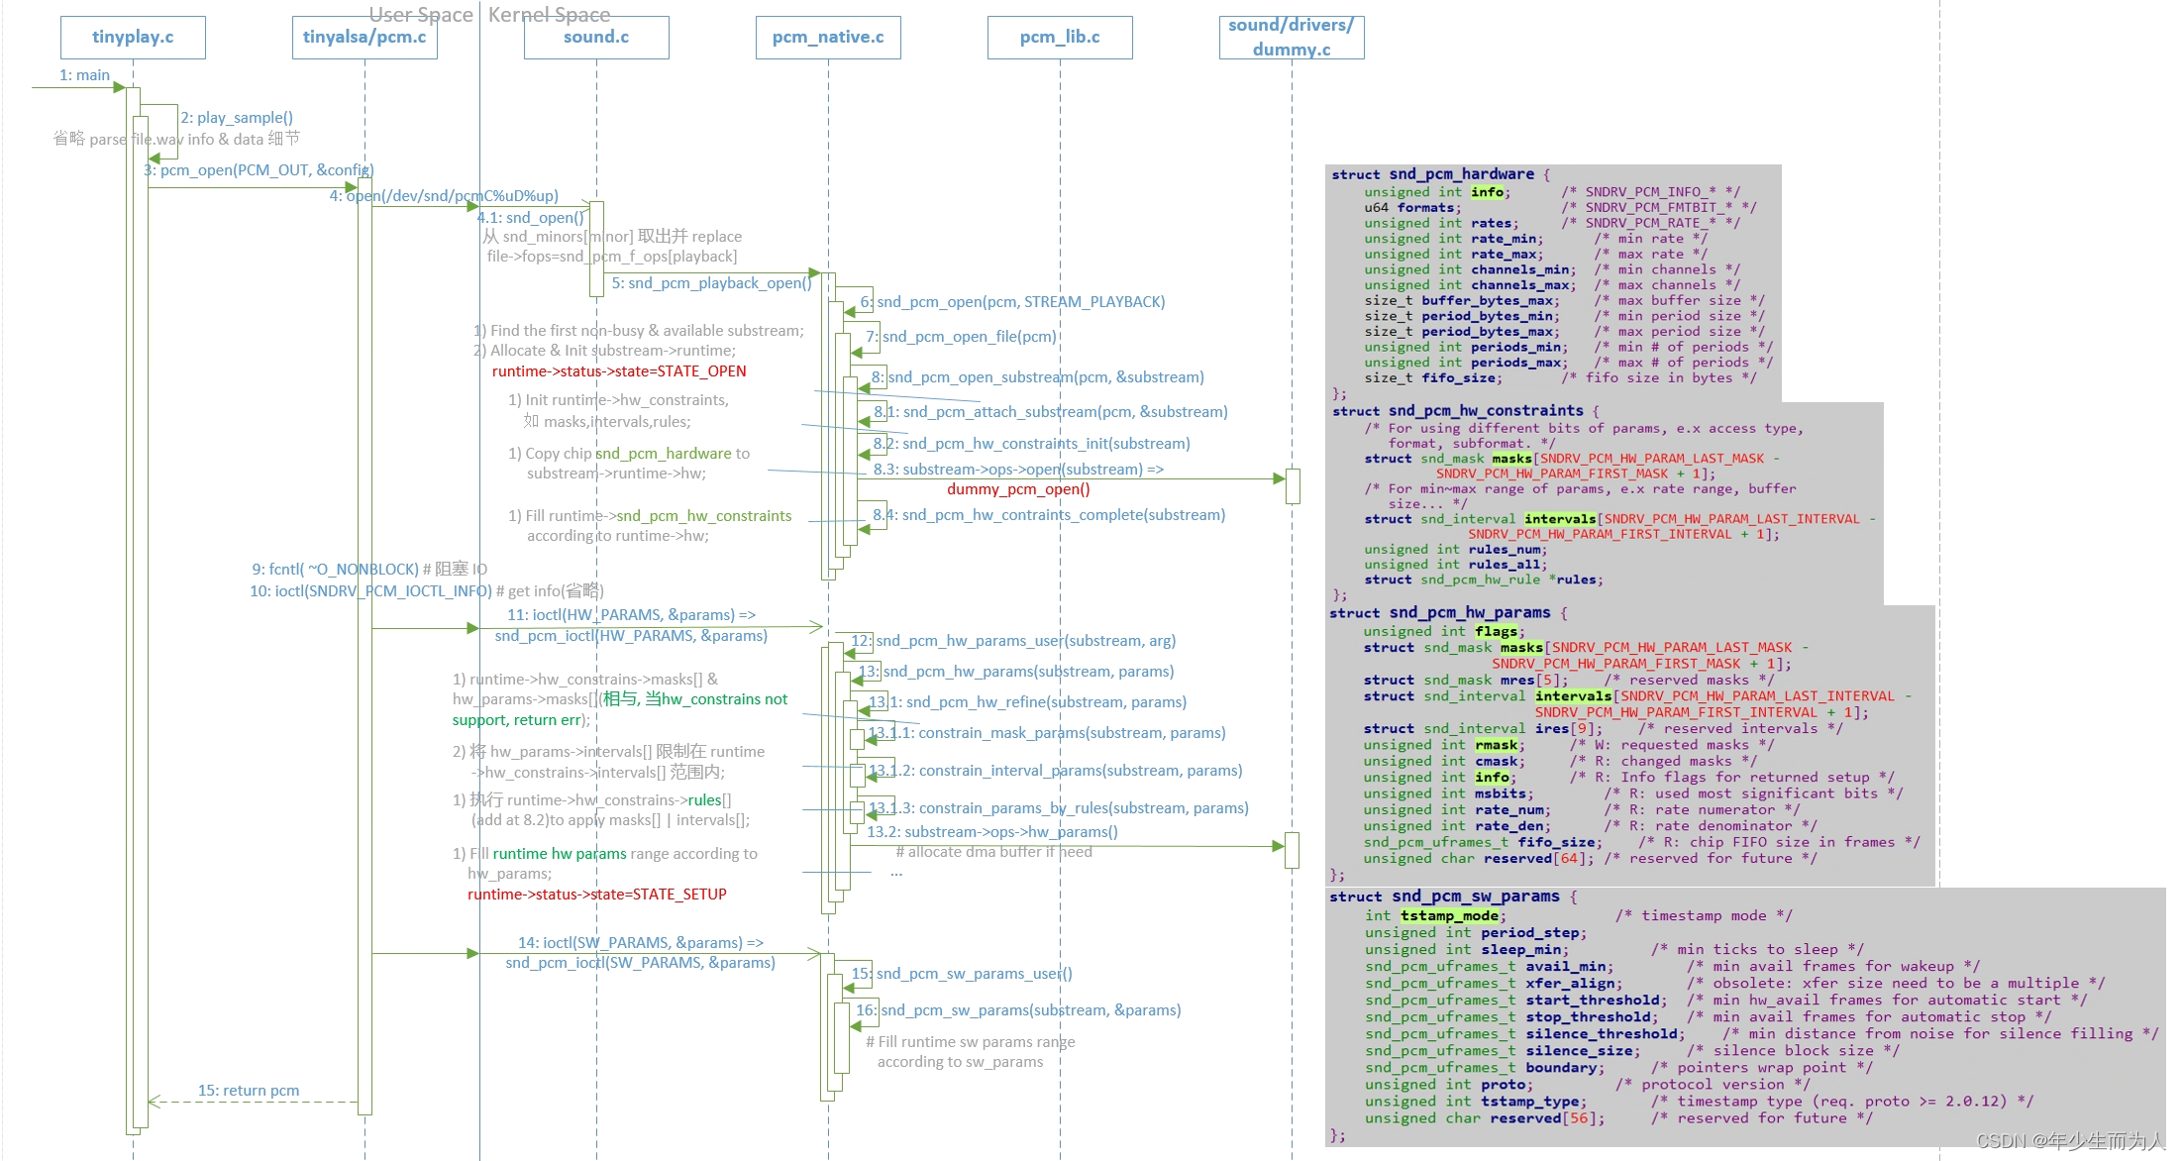Click '13.1.1: constrain_mask_params' message label
Viewport: 2182px width, 1161px height.
(1047, 733)
